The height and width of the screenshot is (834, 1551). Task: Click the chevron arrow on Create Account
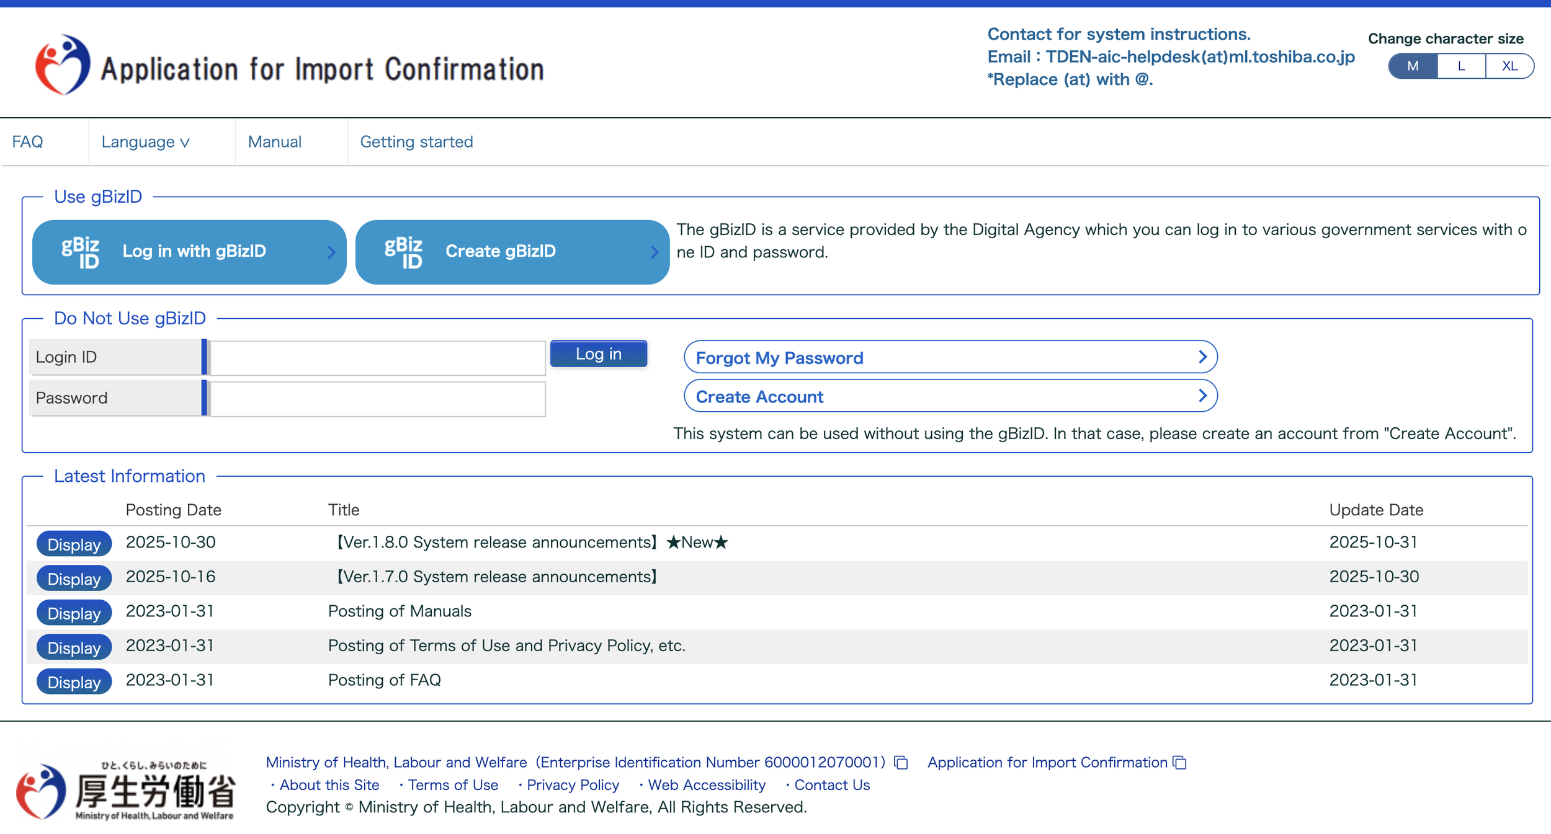tap(1202, 396)
